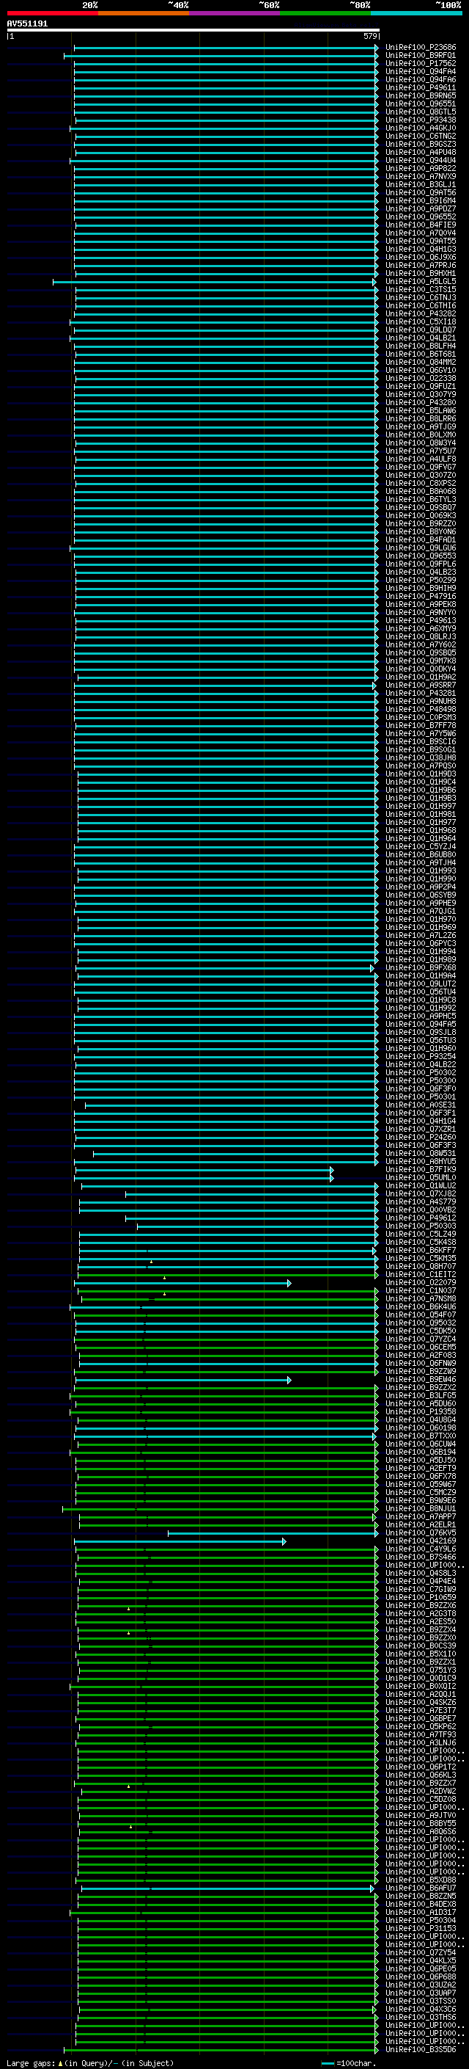469x2069 pixels.
Task: Select hit label UniRef100_B6KFF7
Action: tap(420, 1250)
